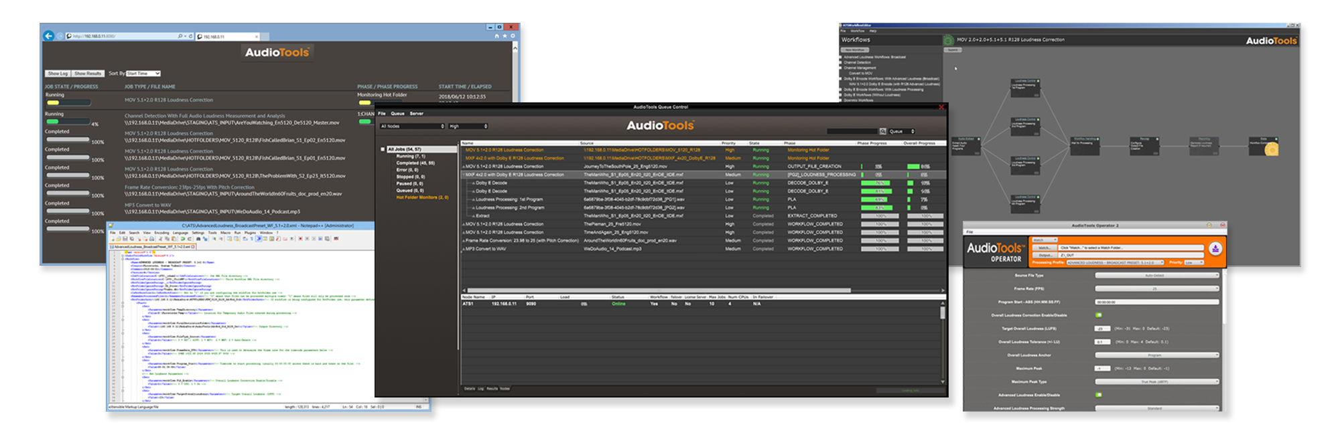Select the State node with orange circle

(x=1263, y=145)
